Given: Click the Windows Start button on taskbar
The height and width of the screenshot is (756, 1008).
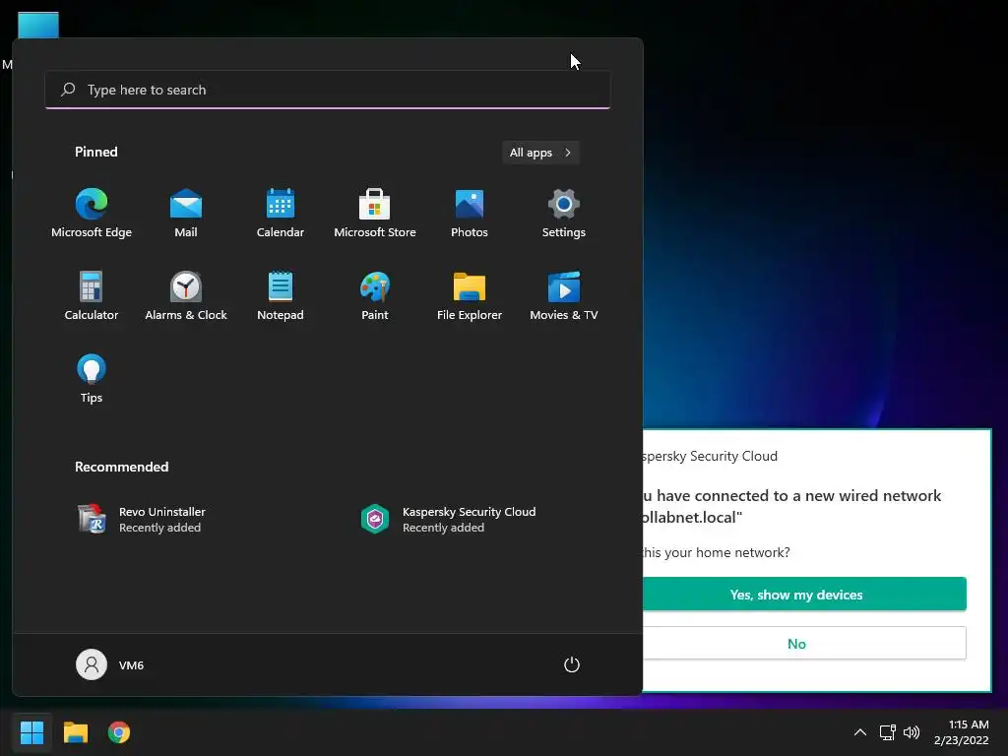Looking at the screenshot, I should click(31, 732).
